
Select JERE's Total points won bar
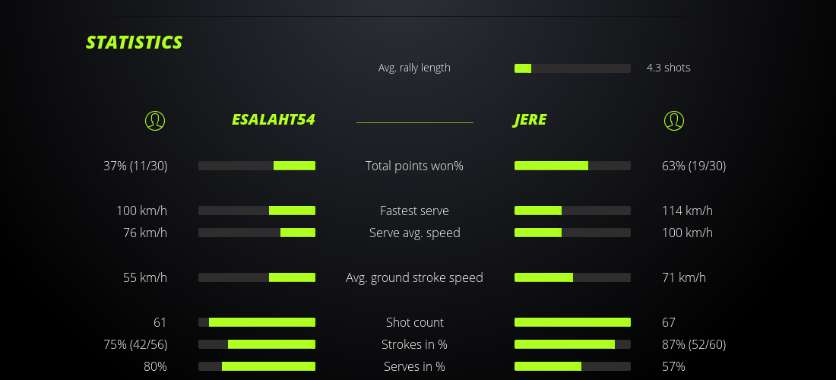click(572, 166)
